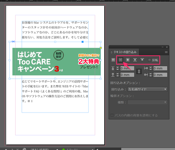Click the last text line す。※1

(x=27, y=101)
